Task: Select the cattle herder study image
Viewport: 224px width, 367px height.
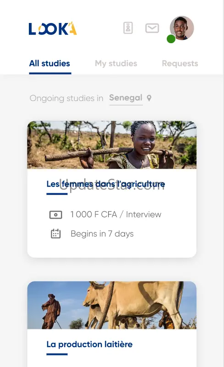Action: coord(112,305)
